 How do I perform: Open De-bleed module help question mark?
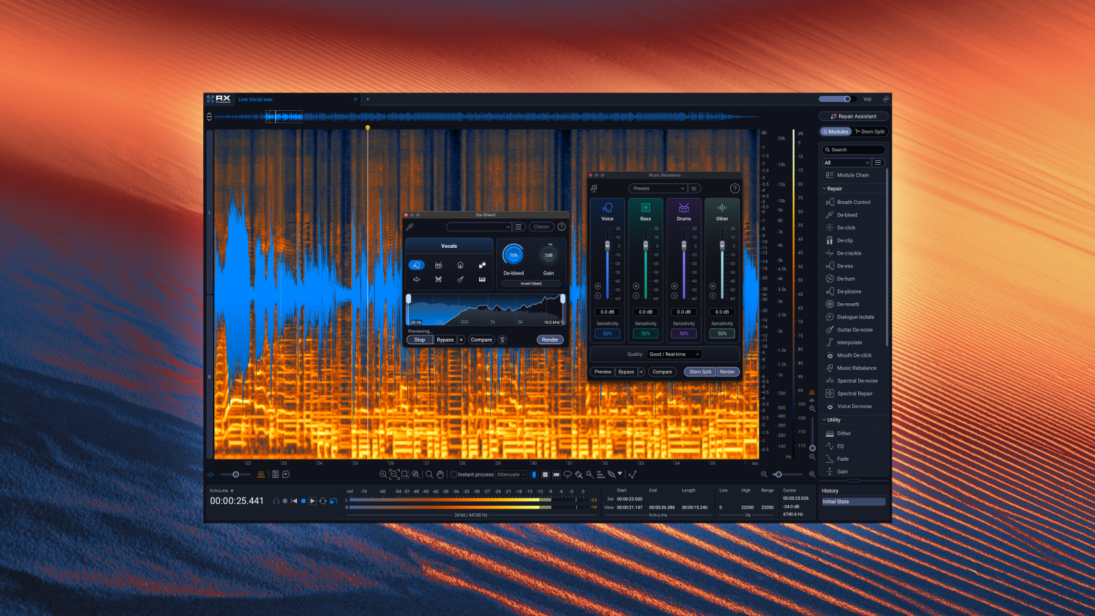561,227
